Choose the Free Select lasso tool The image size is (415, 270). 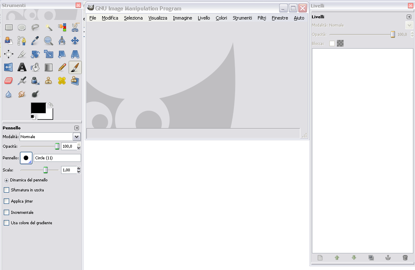(x=35, y=27)
